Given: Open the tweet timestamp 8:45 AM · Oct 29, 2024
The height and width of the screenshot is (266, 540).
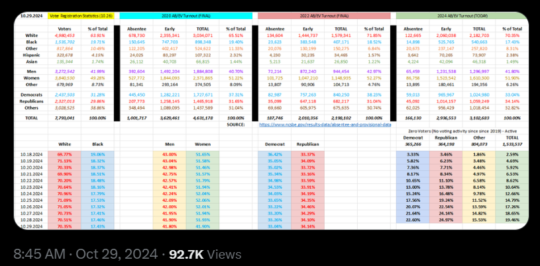Looking at the screenshot, I should coord(85,254).
